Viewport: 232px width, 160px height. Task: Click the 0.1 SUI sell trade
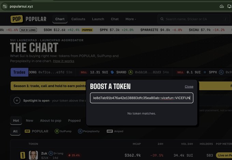[x=193, y=72]
